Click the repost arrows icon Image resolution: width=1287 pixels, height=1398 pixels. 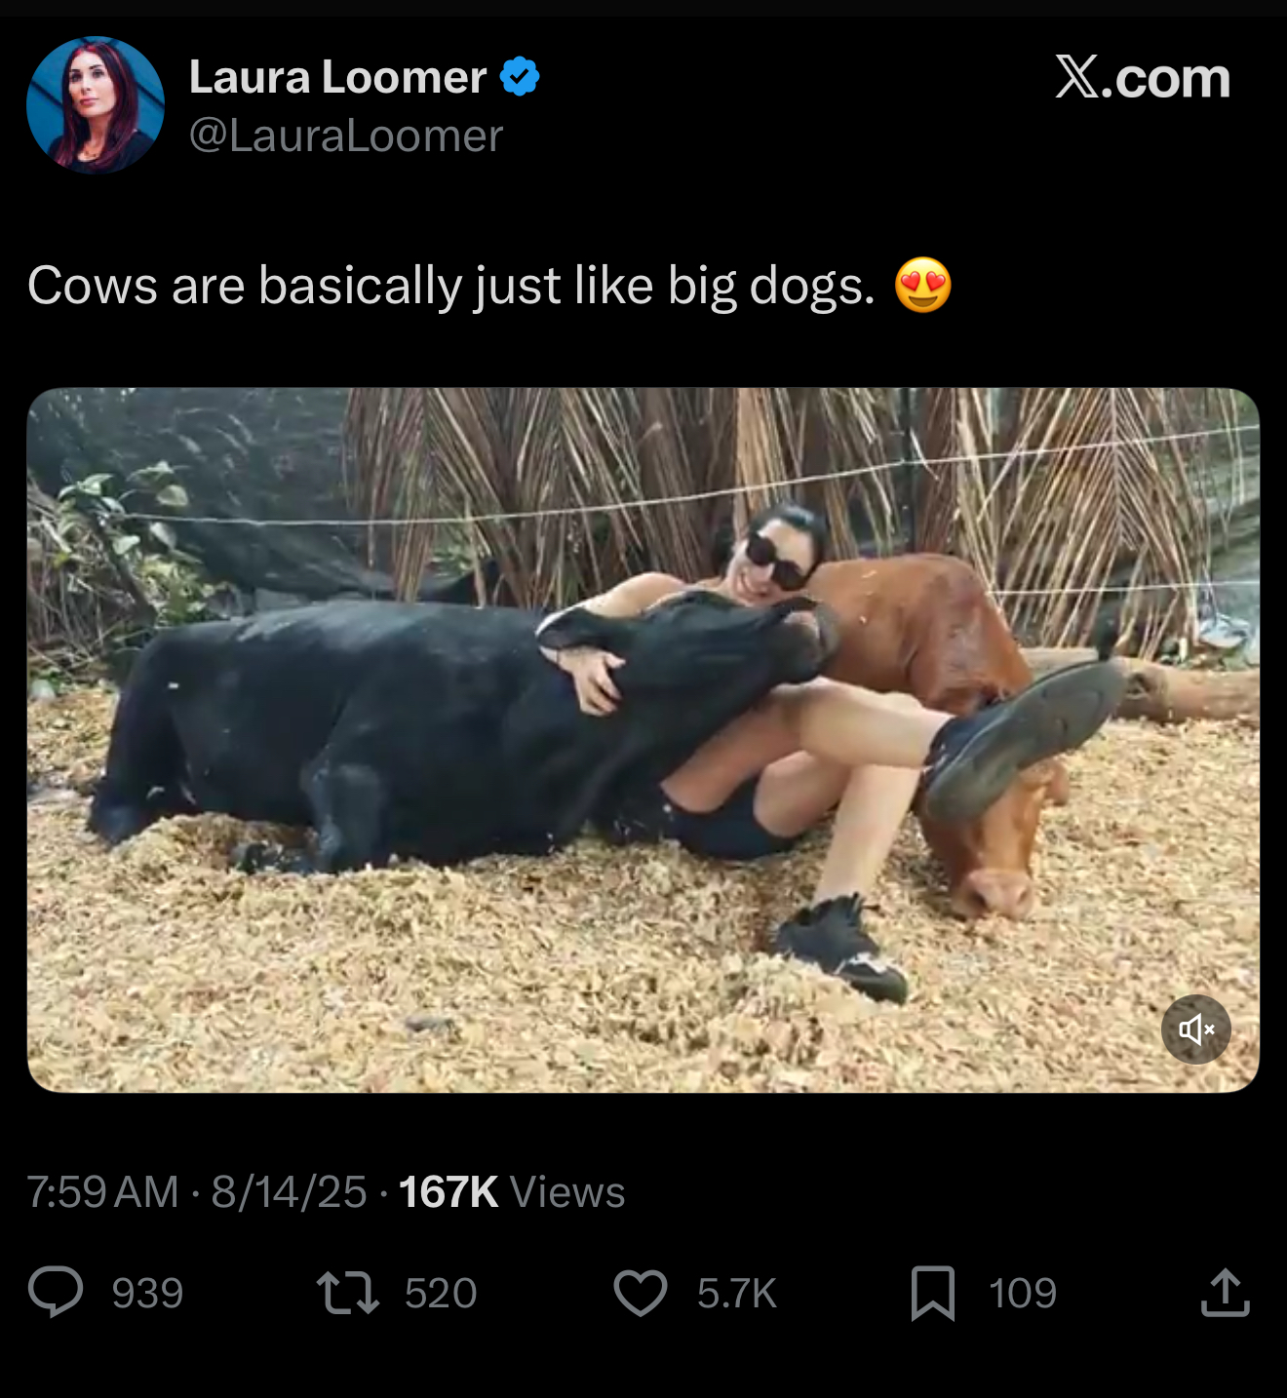coord(348,1293)
